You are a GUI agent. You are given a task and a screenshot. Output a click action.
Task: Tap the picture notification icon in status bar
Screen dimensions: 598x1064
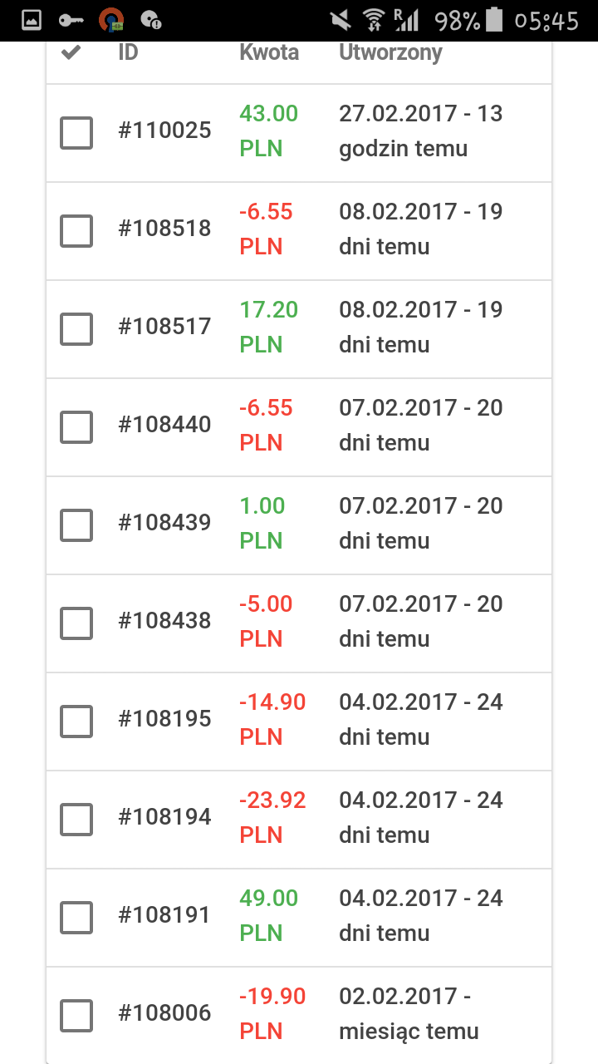(x=31, y=20)
